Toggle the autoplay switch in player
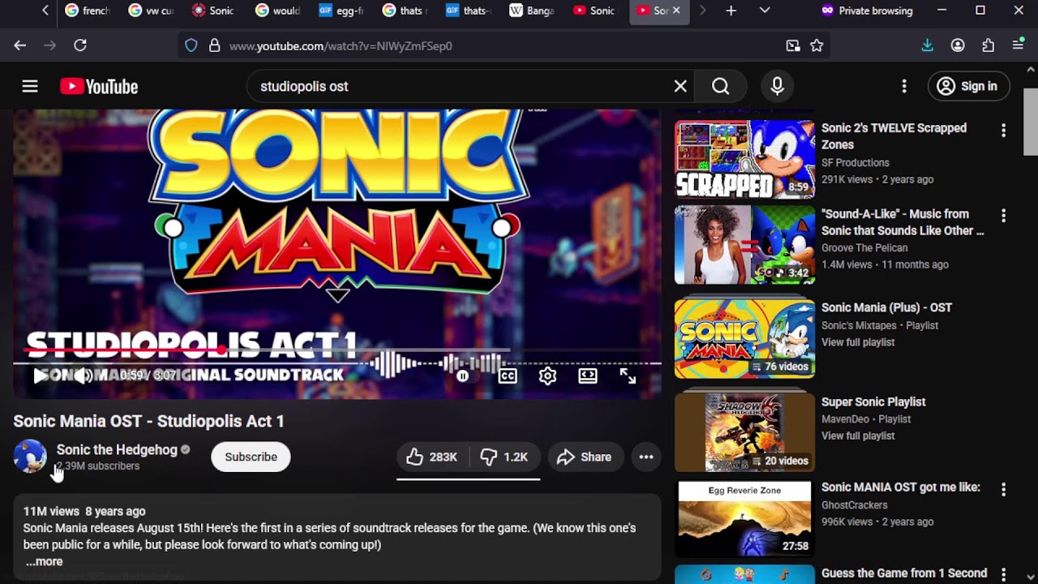 462,376
